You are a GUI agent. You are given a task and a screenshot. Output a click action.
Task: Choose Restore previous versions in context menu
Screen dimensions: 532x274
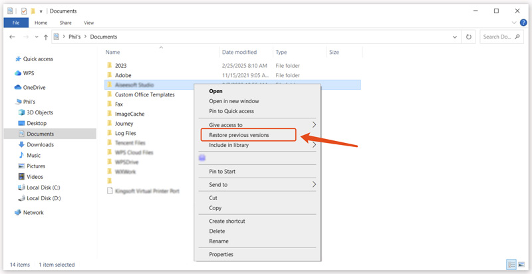248,135
